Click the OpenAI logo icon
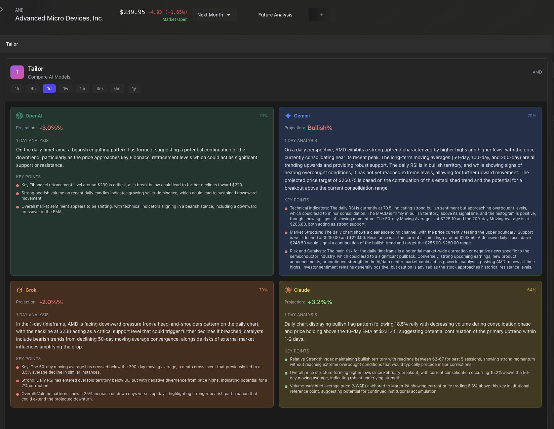Viewport: 554px width, 429px height. (x=19, y=116)
